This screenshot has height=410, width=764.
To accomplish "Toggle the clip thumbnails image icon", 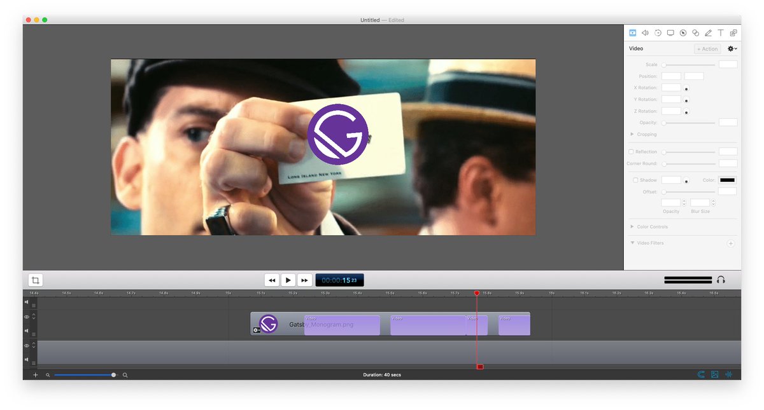I will [715, 374].
